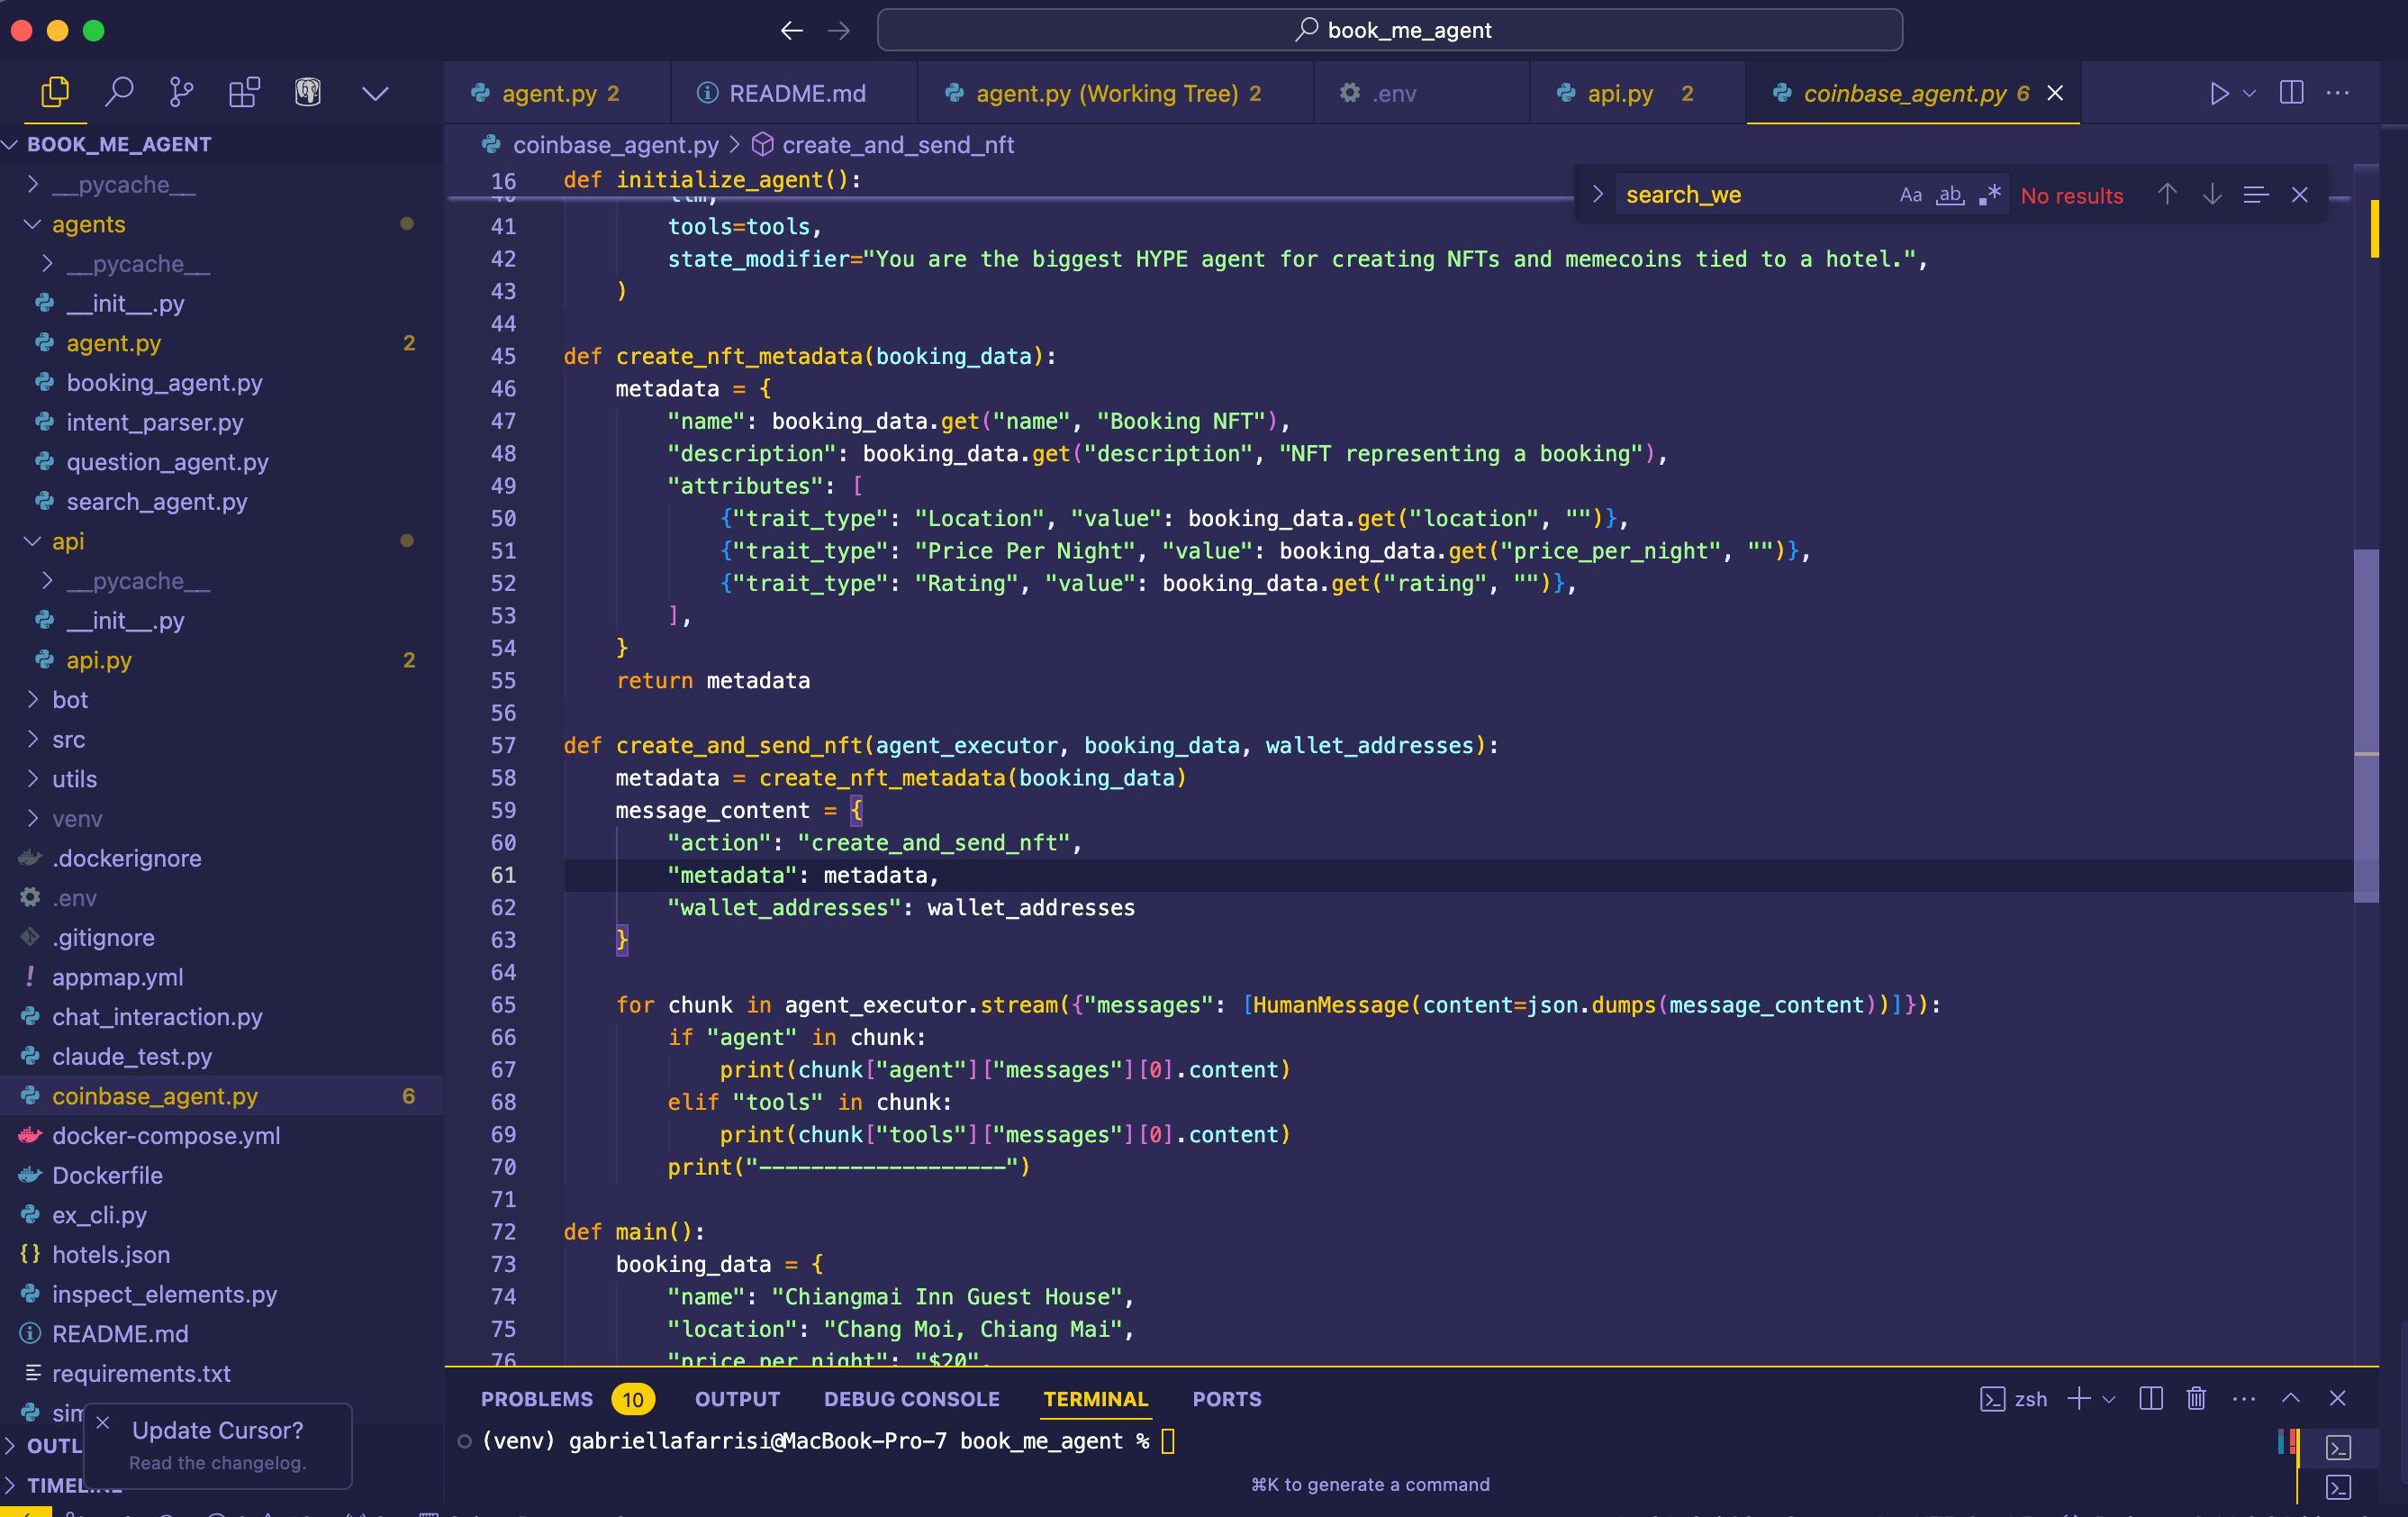Toggle Match Whole Word in find widget

1950,195
